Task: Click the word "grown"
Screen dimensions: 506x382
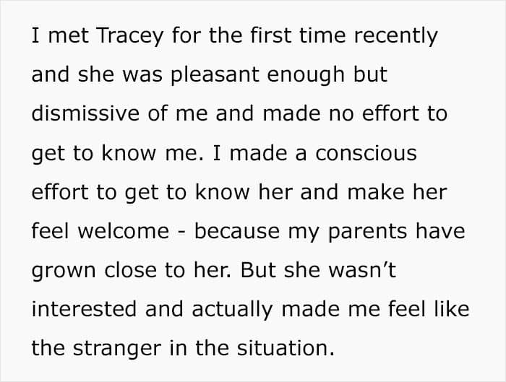Action: tap(64, 270)
